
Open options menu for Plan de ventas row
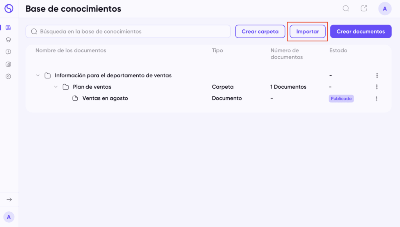[377, 87]
